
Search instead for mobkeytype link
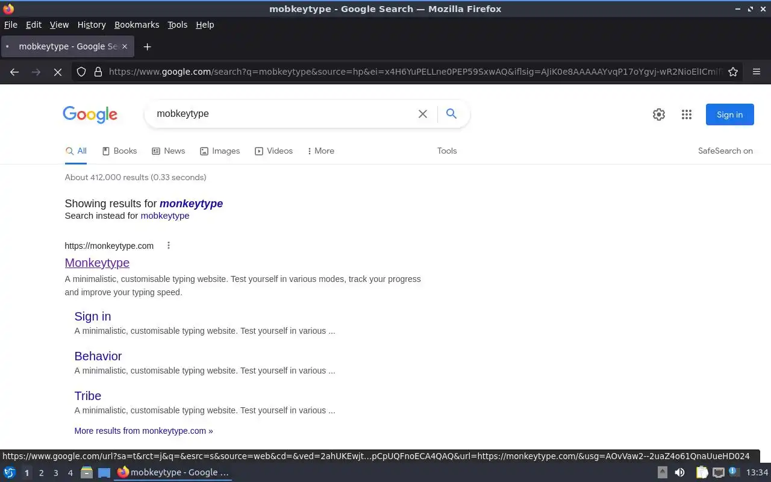pyautogui.click(x=165, y=216)
